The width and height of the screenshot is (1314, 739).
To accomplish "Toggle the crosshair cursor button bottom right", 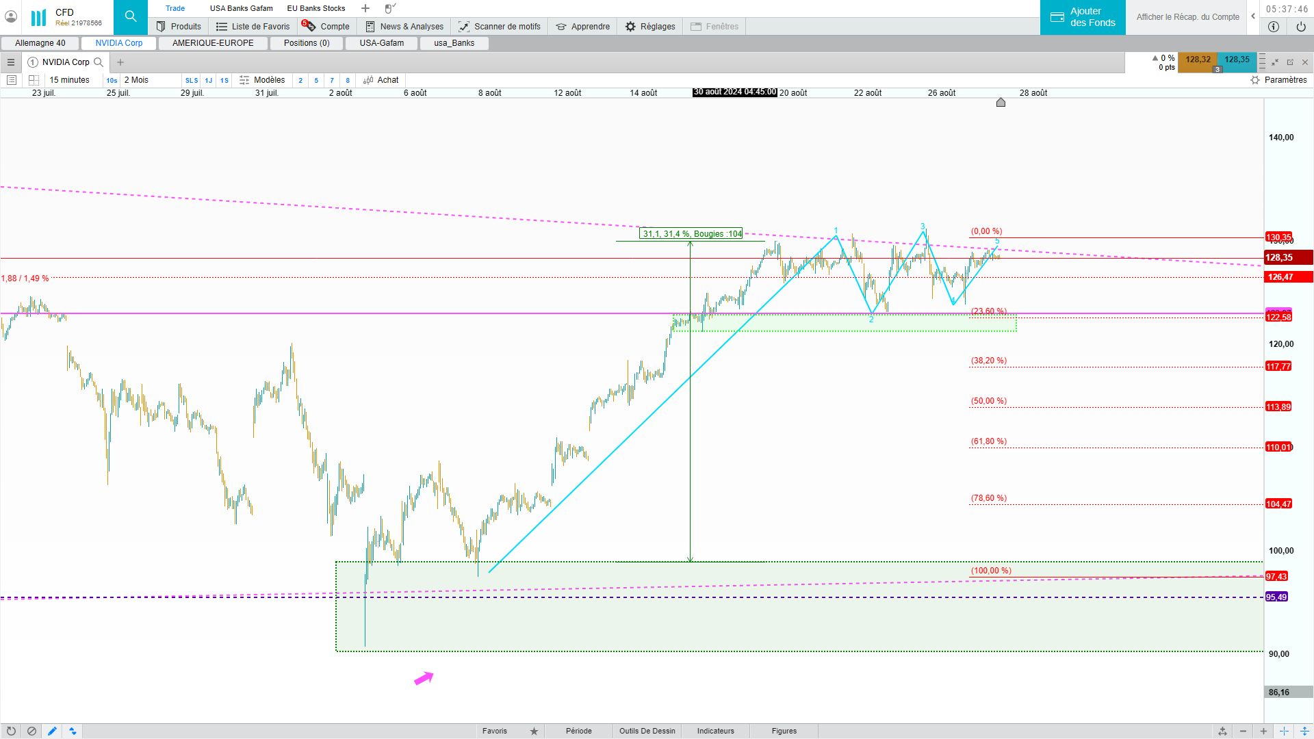I will click(1284, 731).
